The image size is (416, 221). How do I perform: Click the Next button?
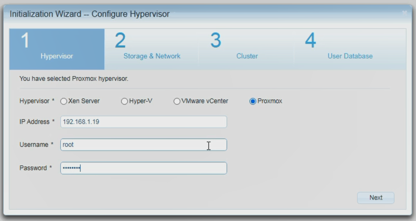376,198
